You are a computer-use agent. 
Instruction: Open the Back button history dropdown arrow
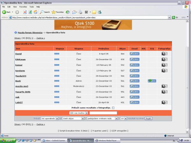12,12
